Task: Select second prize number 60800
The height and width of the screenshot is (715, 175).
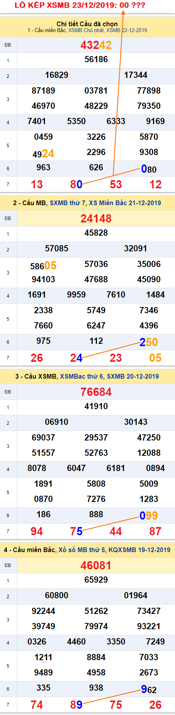Action: (57, 596)
